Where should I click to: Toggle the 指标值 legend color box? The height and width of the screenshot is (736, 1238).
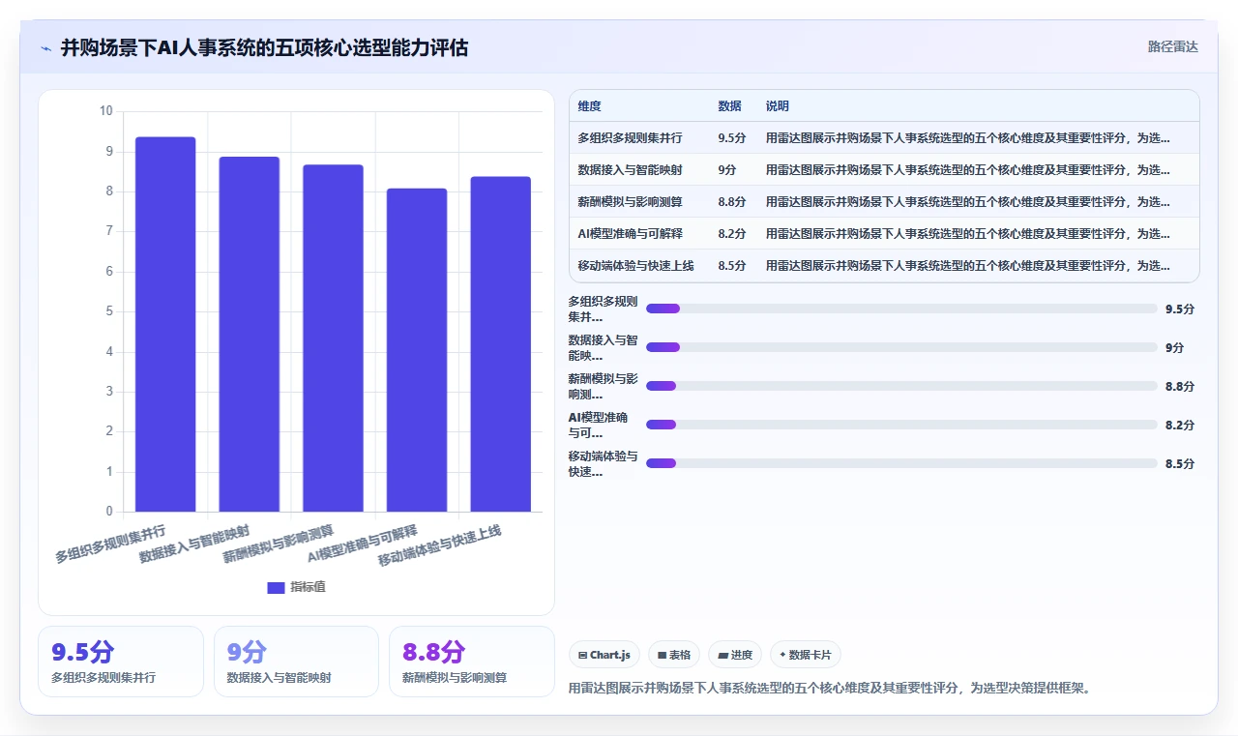point(276,587)
